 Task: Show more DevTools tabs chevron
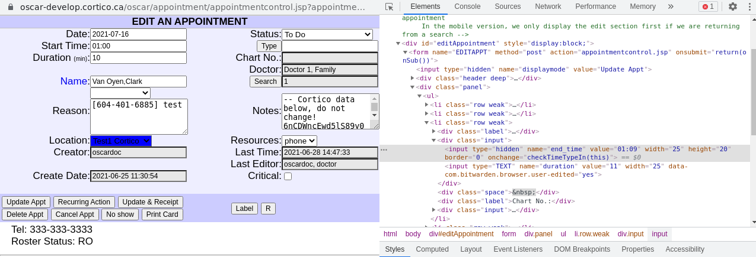point(671,6)
